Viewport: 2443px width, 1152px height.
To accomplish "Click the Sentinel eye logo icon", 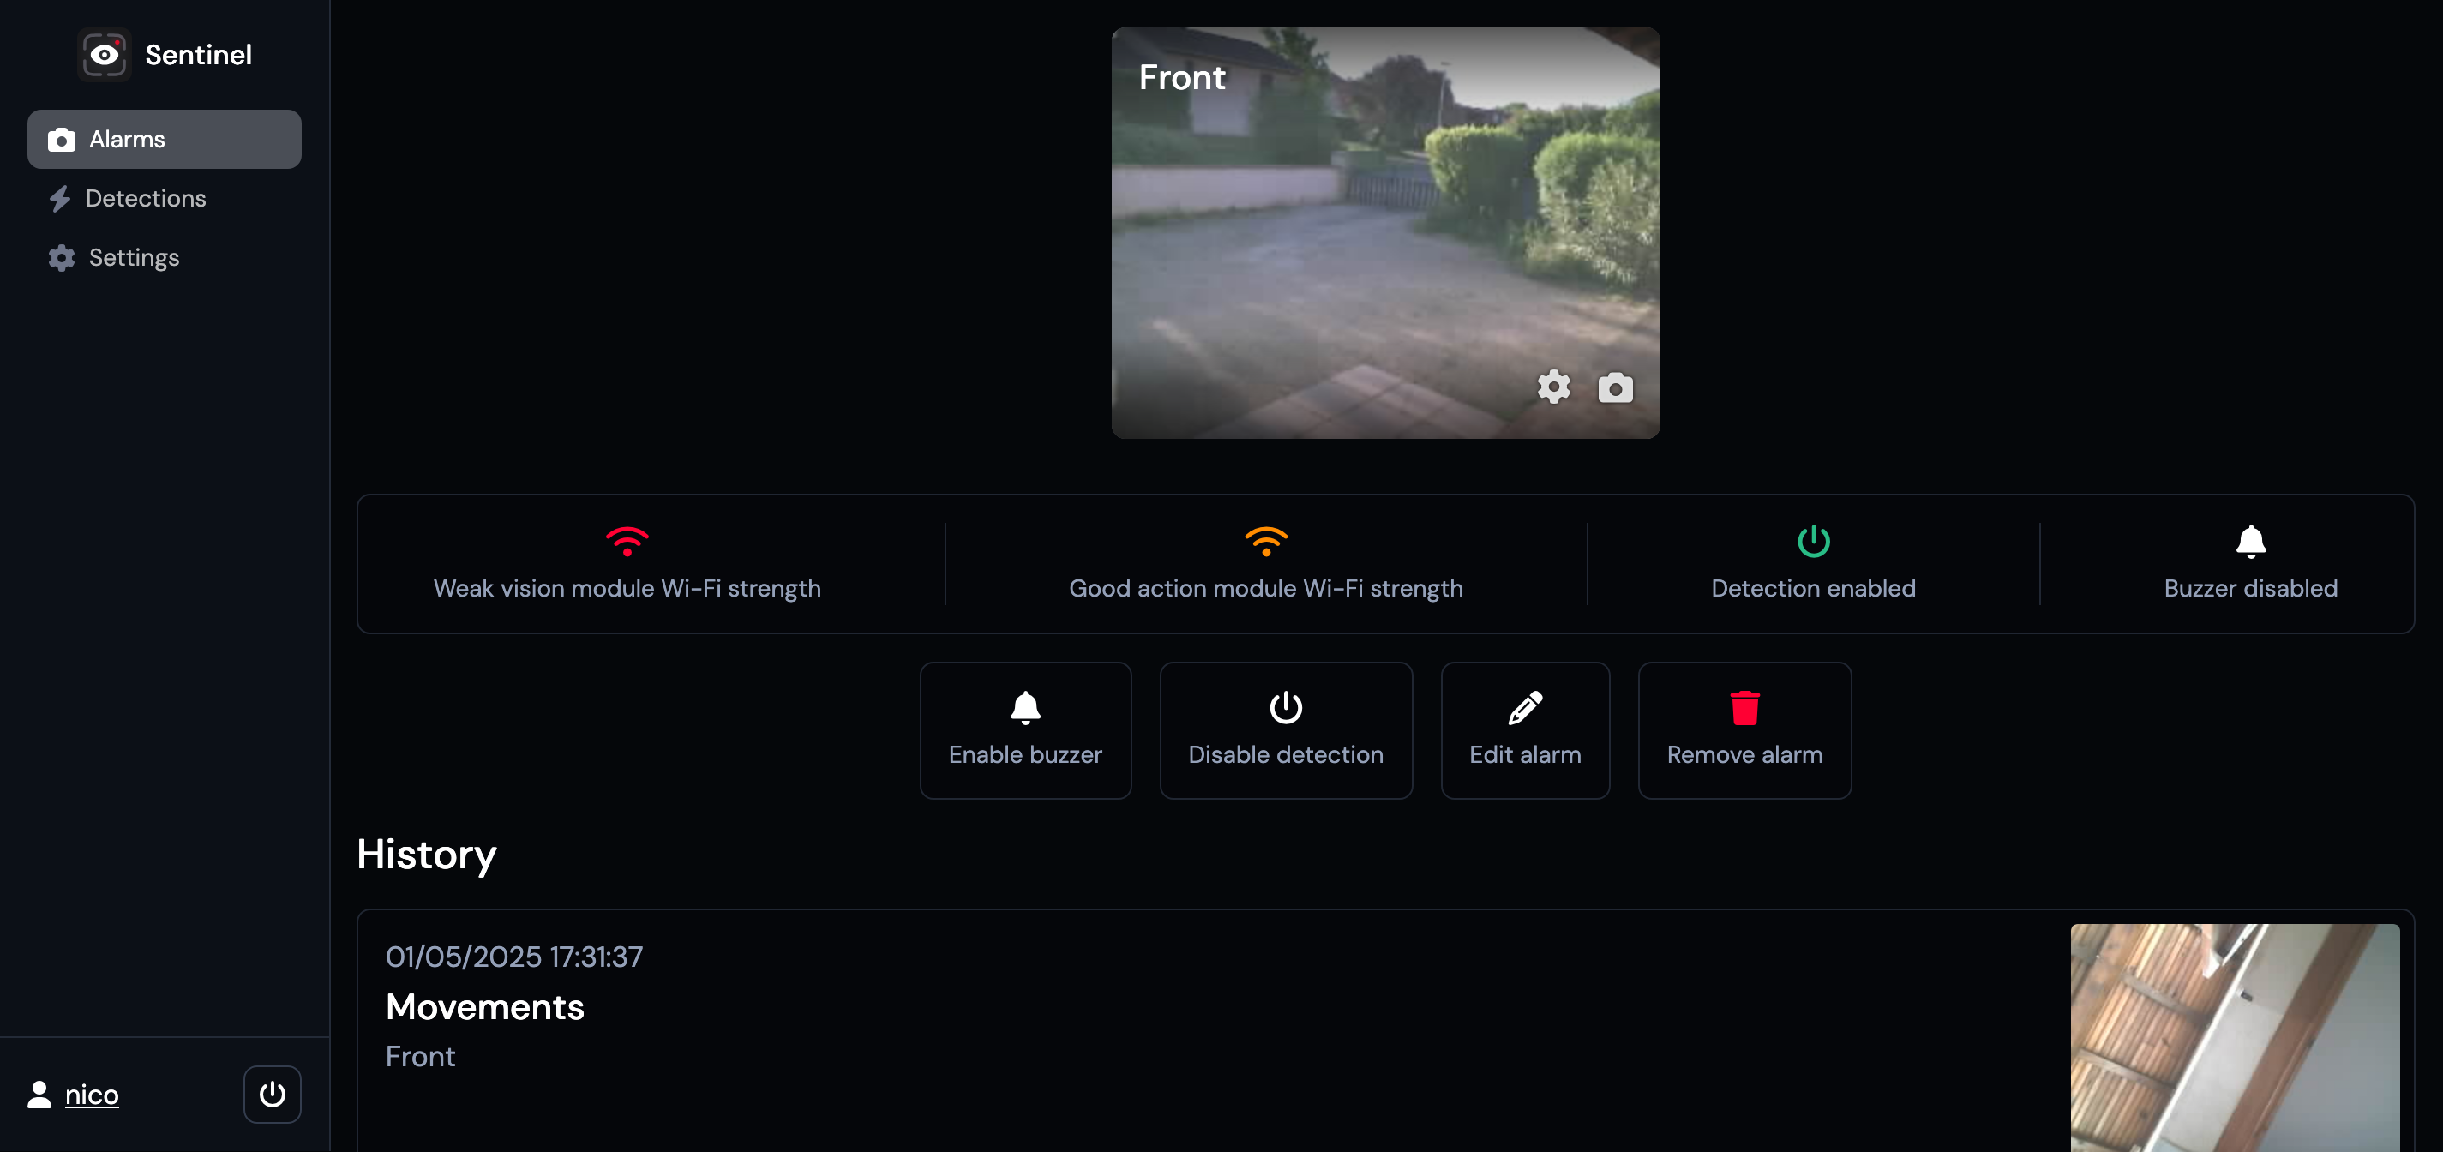I will 105,55.
